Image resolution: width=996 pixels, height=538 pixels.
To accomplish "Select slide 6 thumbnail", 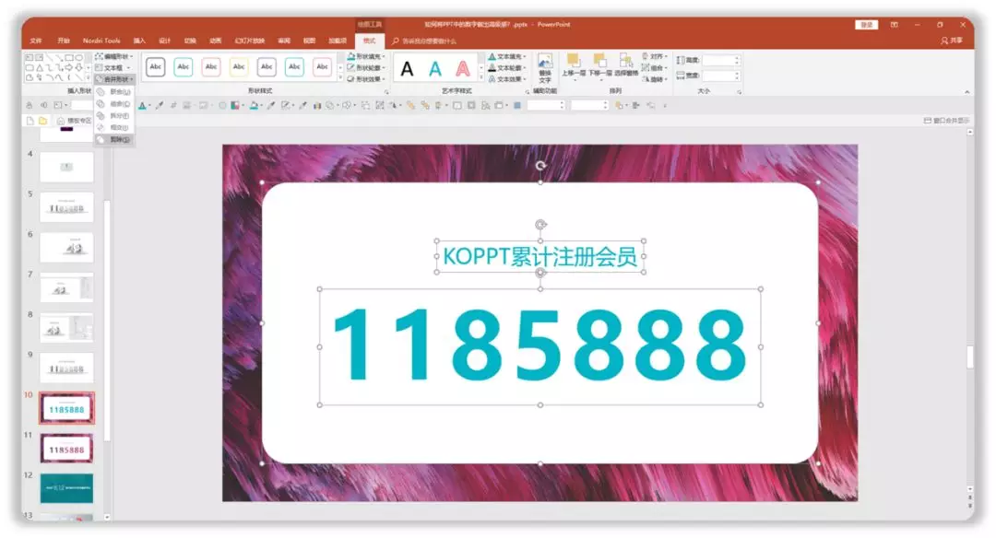I will pyautogui.click(x=66, y=248).
